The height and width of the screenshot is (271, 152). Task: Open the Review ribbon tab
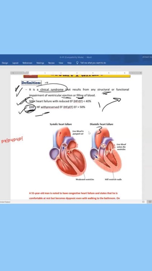click(52, 63)
